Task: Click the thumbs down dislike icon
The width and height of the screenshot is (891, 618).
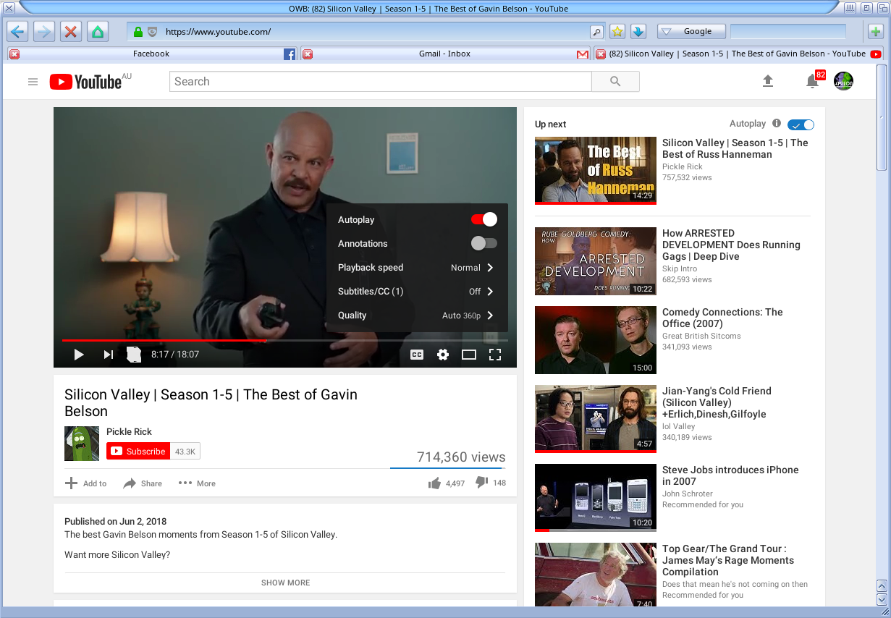Action: (482, 483)
